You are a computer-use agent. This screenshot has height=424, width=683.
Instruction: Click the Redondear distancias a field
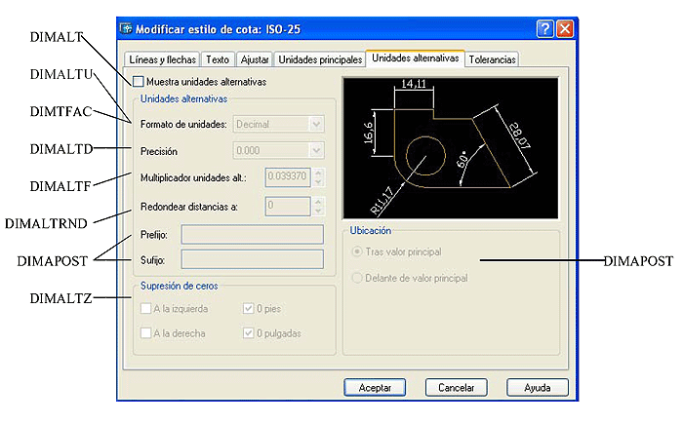coord(288,206)
